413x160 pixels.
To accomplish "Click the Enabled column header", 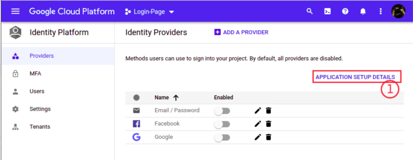I will [224, 98].
